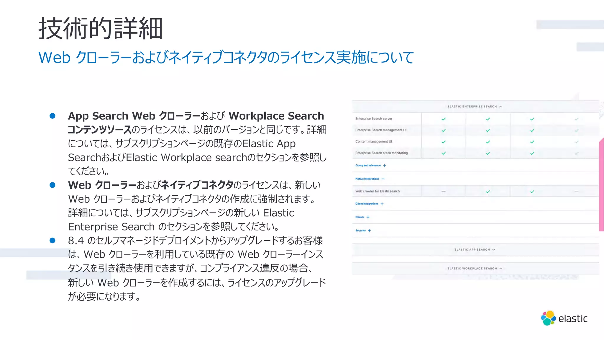604x340 pixels.
Task: Click the bold Workplace Search text
Action: point(276,116)
